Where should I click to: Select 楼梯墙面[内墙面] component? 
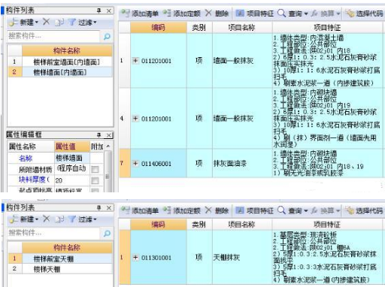[x=67, y=72]
